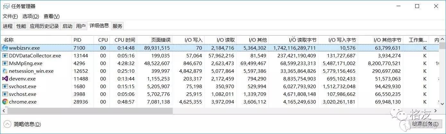Click the svchost.exe icon for PID 1680
Viewport: 446px width, 134px height.
pyautogui.click(x=5, y=87)
